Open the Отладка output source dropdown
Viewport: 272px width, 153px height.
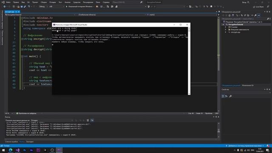52,120
